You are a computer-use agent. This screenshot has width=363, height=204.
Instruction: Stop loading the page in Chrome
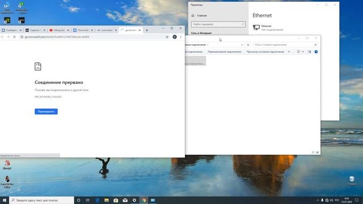click(14, 37)
